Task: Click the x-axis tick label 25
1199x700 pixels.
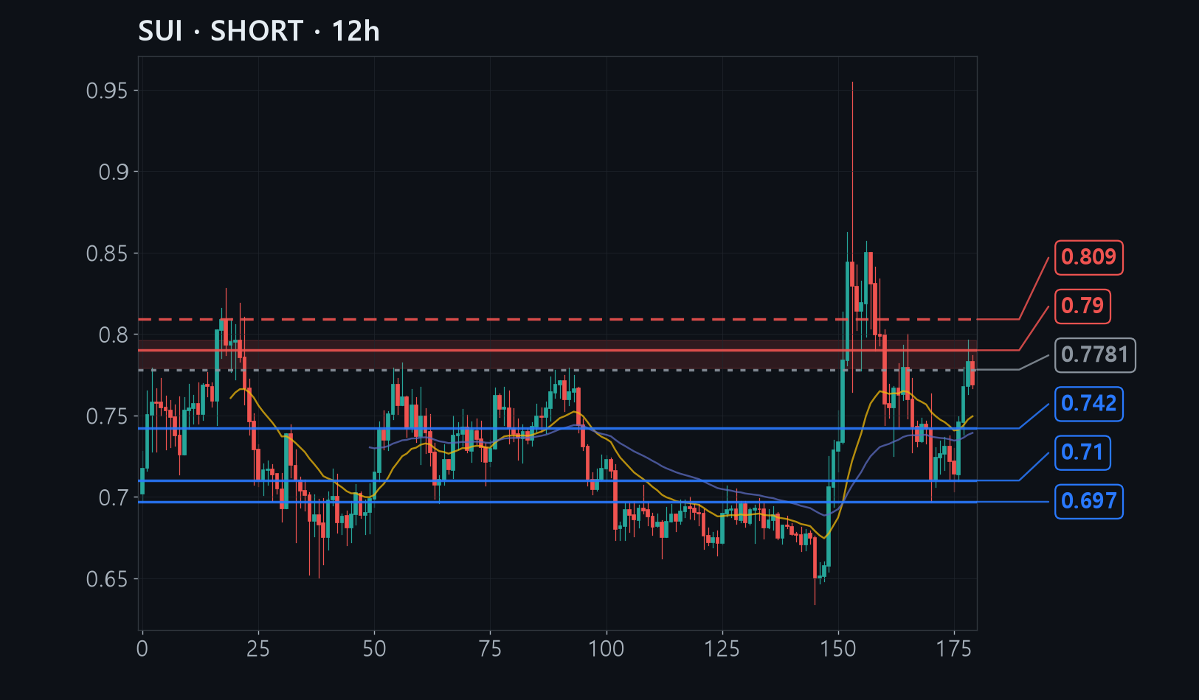Action: tap(258, 649)
